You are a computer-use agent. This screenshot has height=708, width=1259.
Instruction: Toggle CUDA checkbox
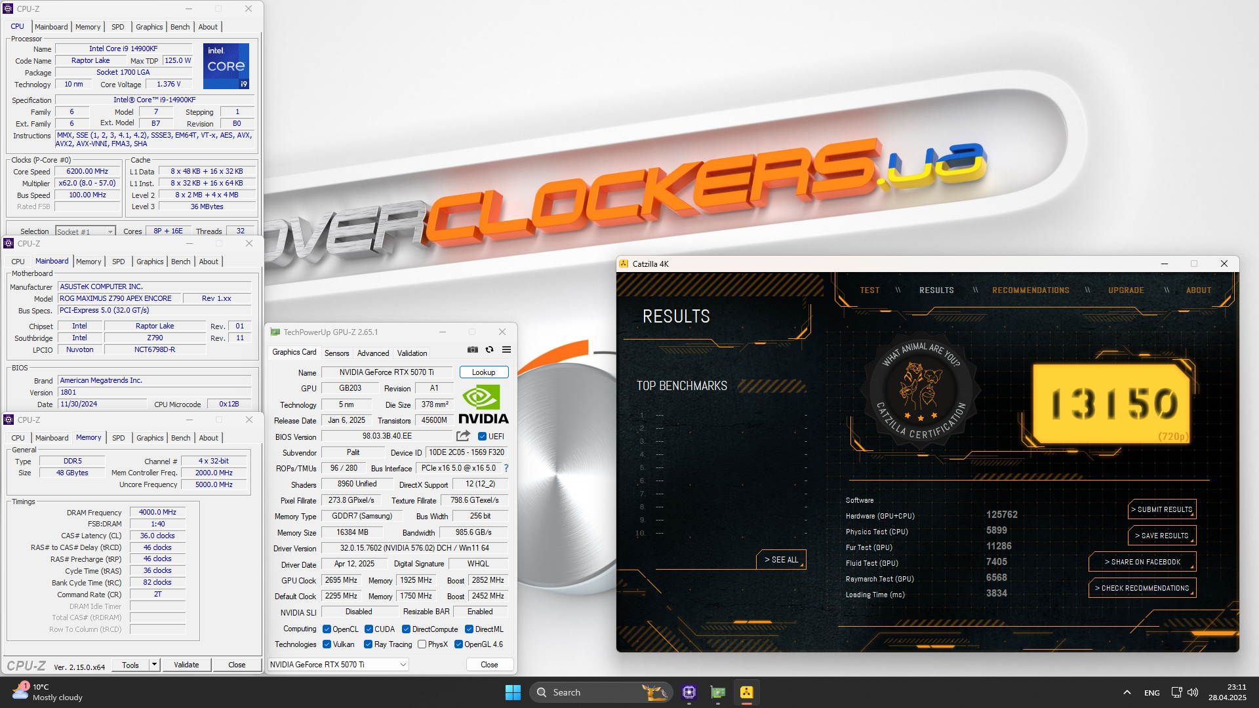tap(369, 629)
